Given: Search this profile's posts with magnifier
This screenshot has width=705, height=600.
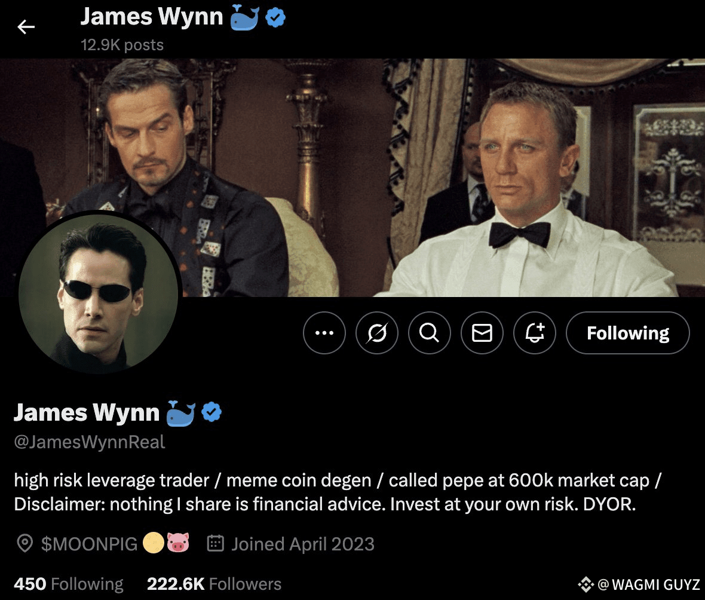Looking at the screenshot, I should [x=430, y=333].
